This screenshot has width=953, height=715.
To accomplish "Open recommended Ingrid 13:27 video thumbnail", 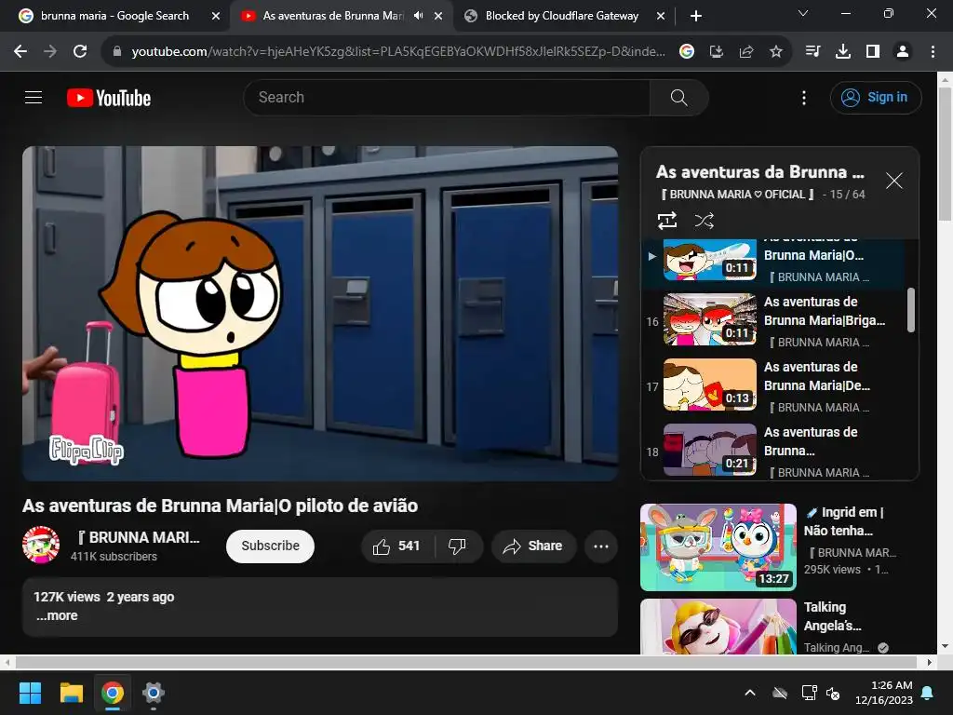I will (x=718, y=547).
